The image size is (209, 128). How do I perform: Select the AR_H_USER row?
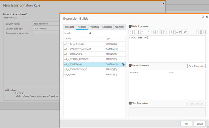pyautogui.click(x=94, y=74)
